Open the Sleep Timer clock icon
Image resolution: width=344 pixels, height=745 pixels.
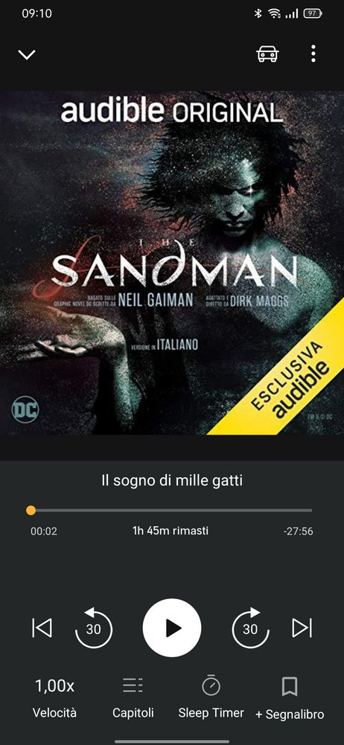211,685
